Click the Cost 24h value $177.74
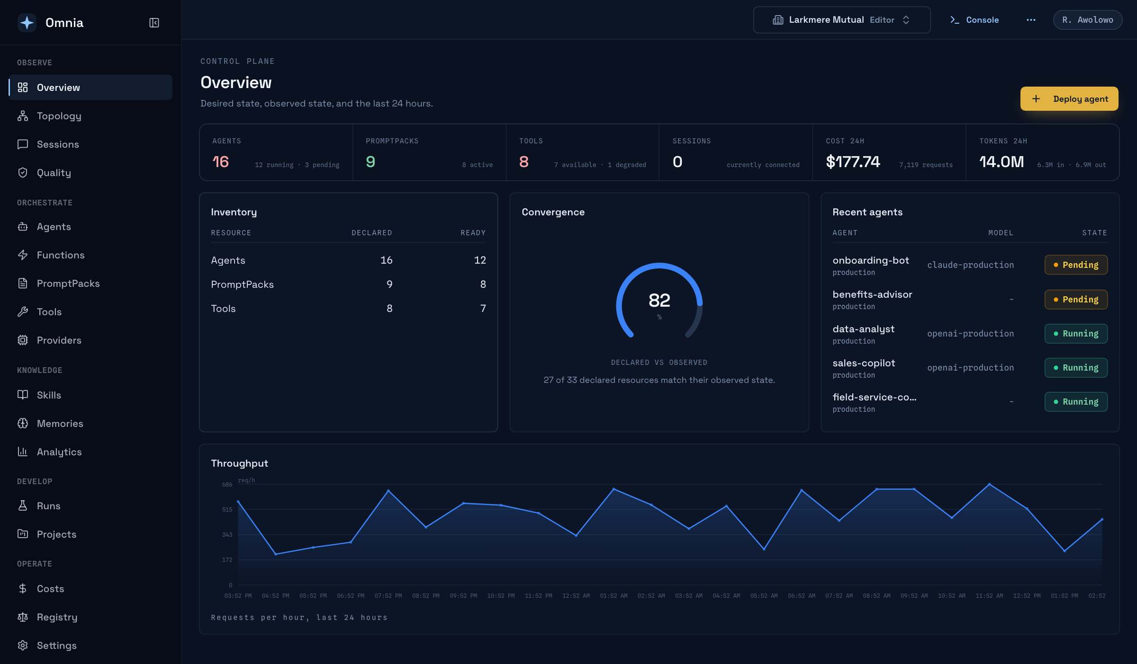Viewport: 1137px width, 664px height. point(853,162)
